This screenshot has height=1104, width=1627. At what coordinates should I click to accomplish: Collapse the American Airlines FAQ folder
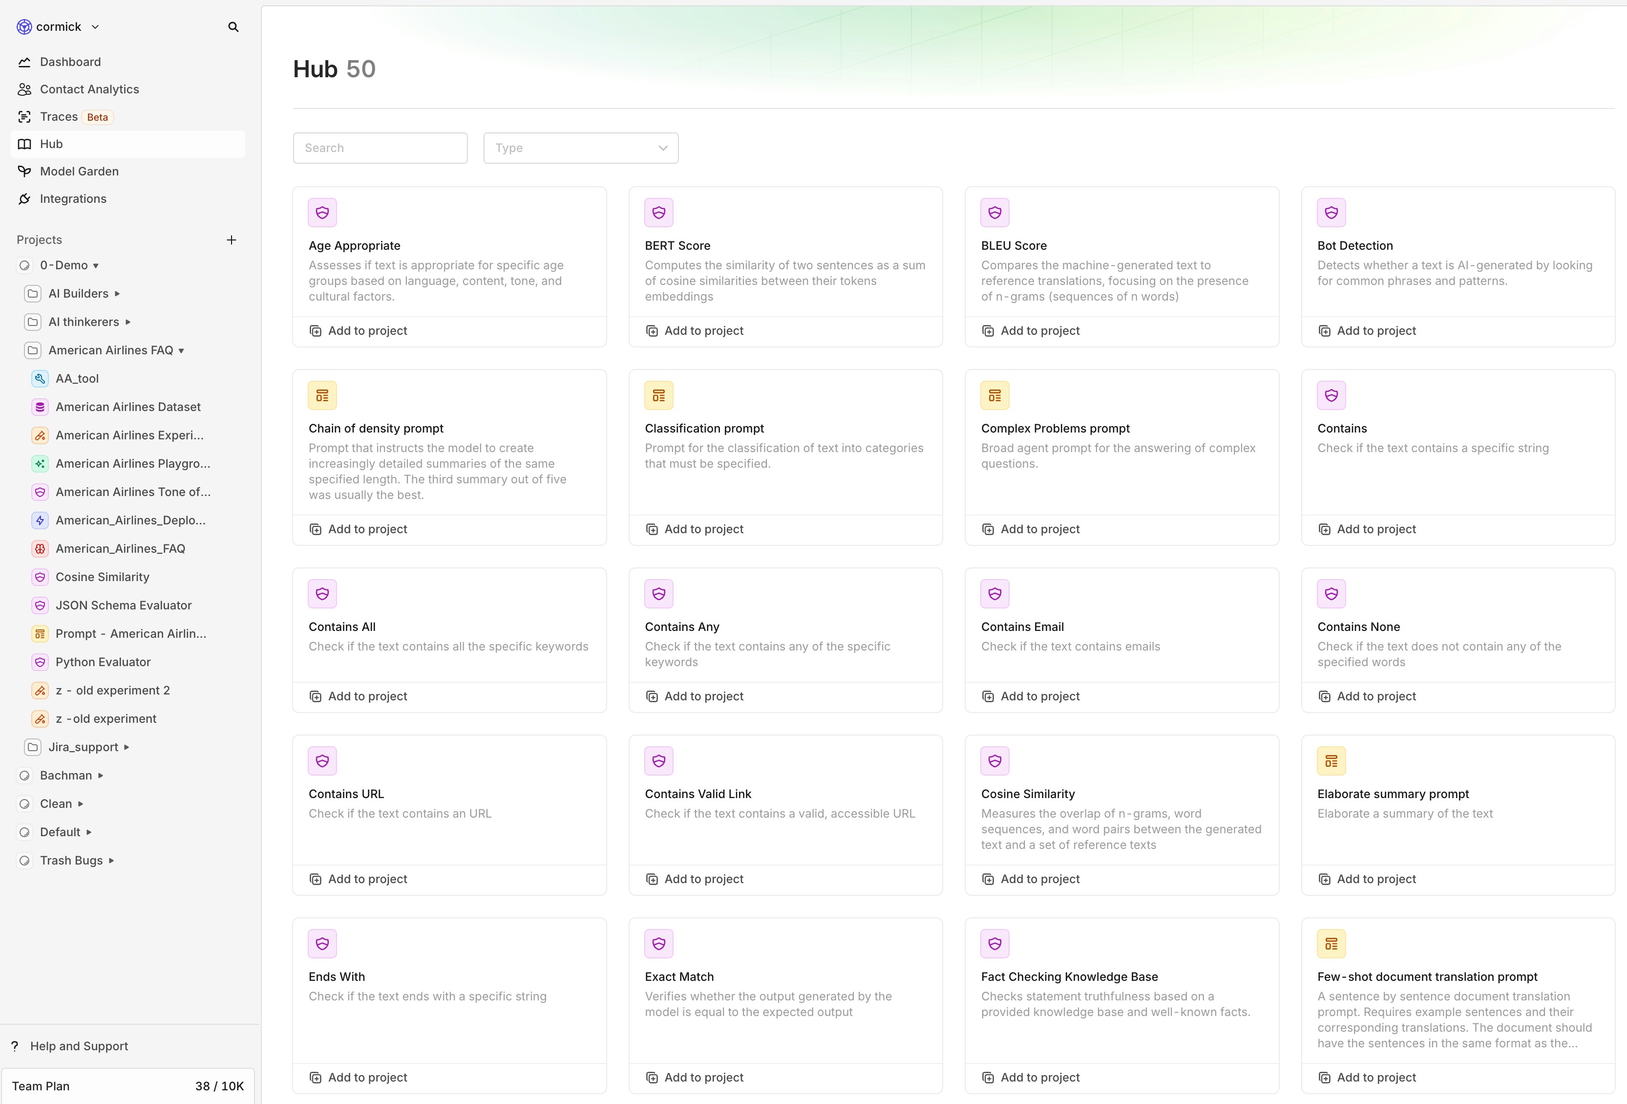[x=181, y=350]
